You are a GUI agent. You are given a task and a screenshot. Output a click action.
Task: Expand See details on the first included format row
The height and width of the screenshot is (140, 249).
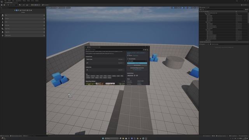121,59
